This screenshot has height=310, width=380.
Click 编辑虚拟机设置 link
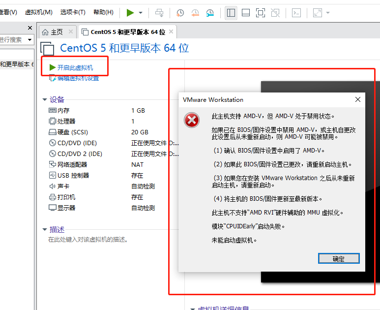point(78,78)
